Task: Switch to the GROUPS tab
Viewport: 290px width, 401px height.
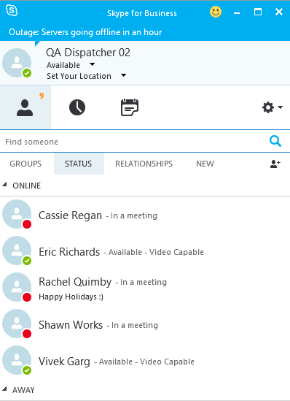Action: pos(26,164)
